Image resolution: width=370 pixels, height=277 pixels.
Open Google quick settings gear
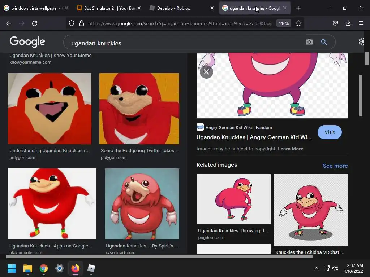click(362, 42)
